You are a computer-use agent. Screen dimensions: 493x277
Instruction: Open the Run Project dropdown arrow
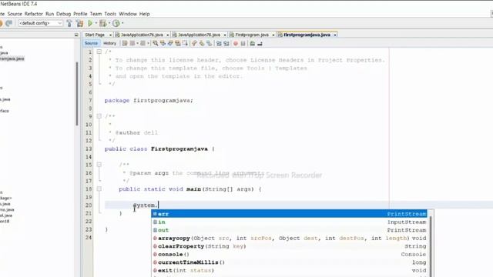pyautogui.click(x=96, y=23)
